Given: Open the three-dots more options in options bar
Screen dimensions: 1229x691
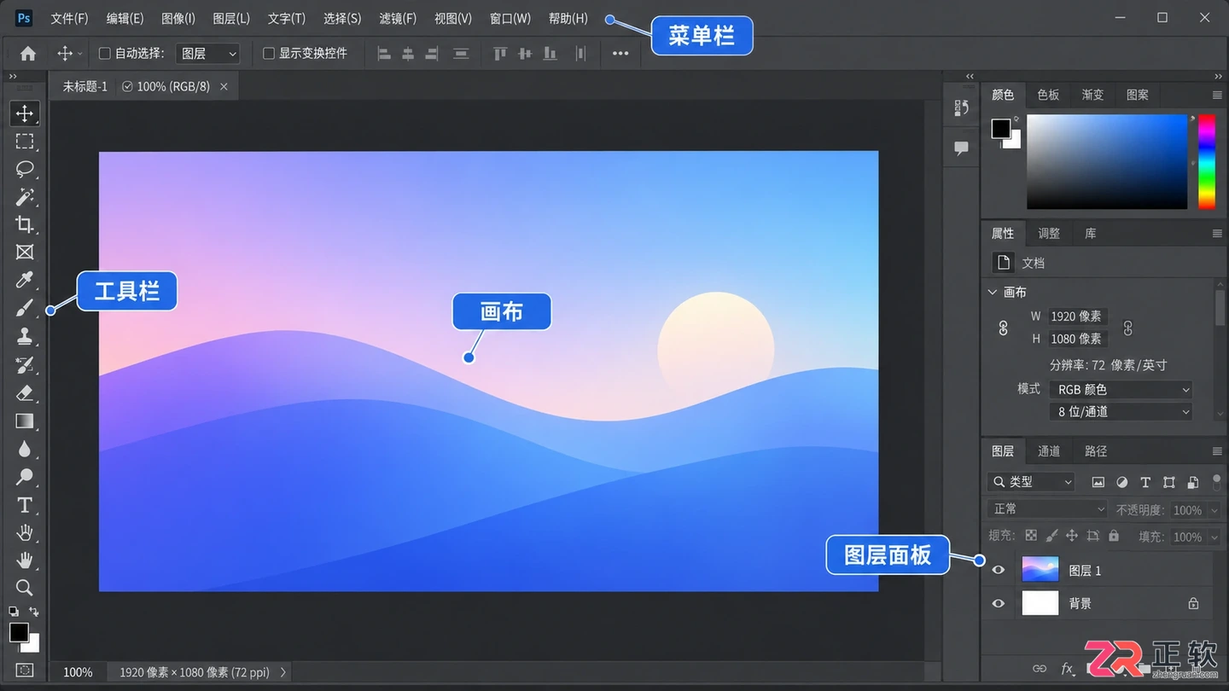Looking at the screenshot, I should (x=620, y=53).
